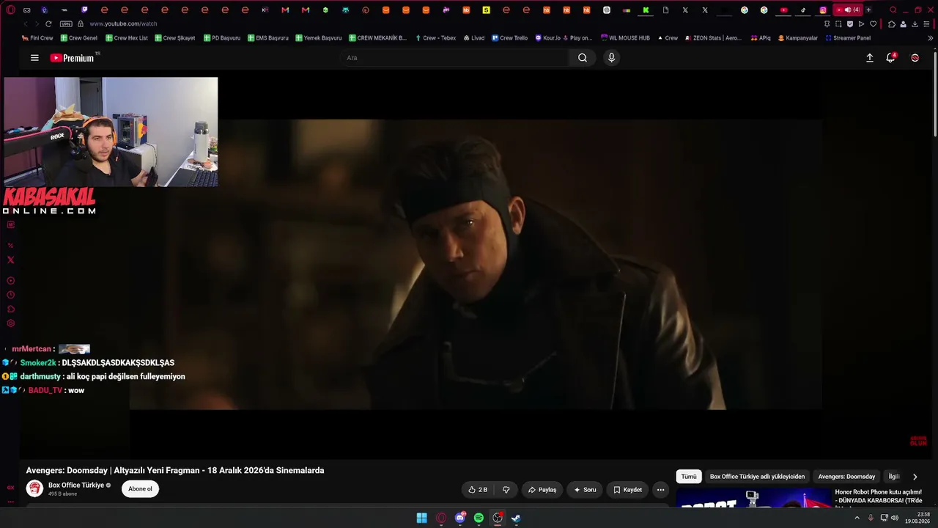938x528 pixels.
Task: Open the Opera main menu logo
Action: click(10, 10)
